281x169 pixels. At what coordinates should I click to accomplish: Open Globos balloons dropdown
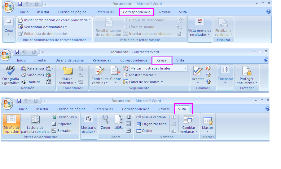(x=116, y=75)
